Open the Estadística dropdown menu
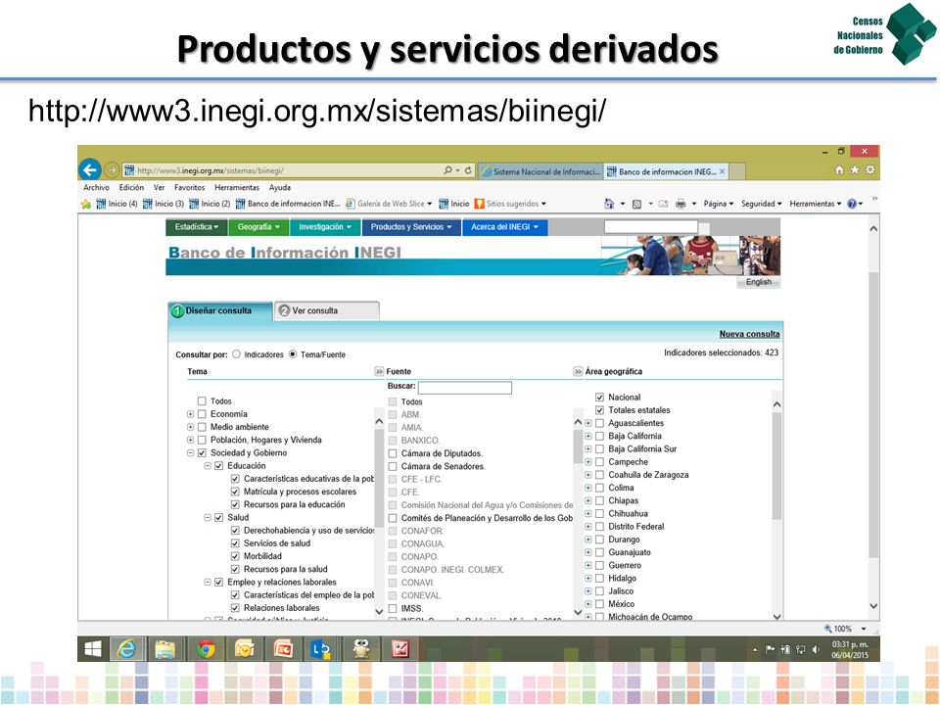 point(196,227)
